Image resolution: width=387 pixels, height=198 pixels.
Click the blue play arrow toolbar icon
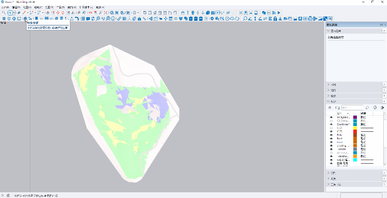(279, 13)
